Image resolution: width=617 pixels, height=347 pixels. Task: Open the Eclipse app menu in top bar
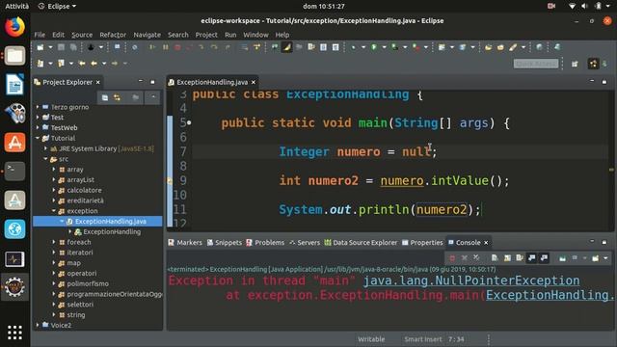pyautogui.click(x=58, y=7)
